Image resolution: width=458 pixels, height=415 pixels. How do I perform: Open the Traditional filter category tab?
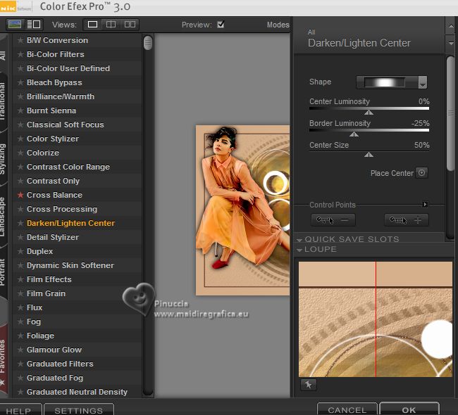[x=4, y=101]
